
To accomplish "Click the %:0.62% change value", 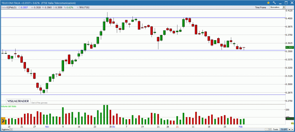I will (68, 7).
